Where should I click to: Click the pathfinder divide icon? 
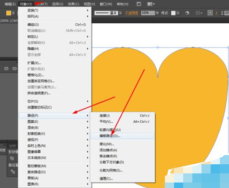13,172
